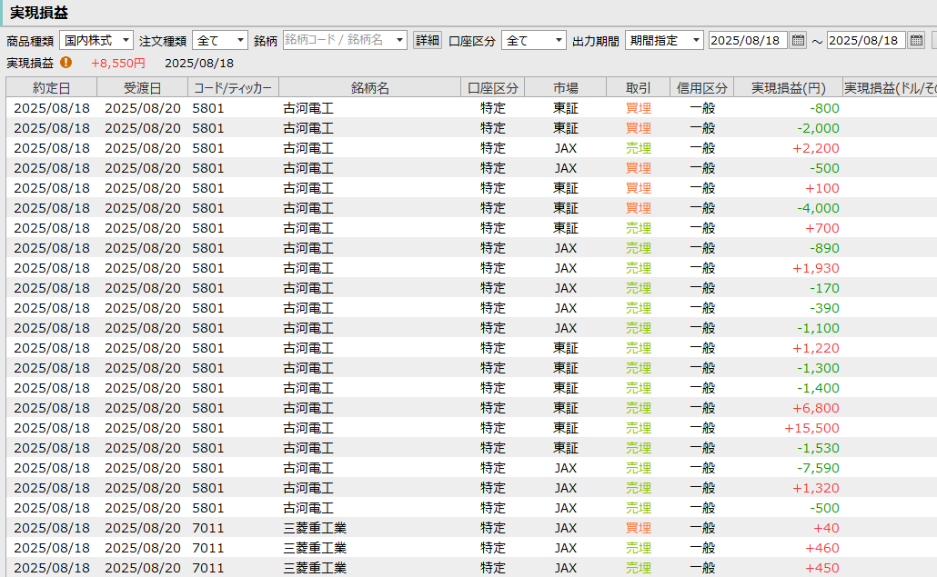
Task: Click the 銘柄名 column header
Action: [x=370, y=88]
